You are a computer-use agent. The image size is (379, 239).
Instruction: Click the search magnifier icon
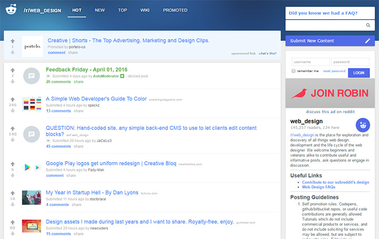(x=368, y=25)
